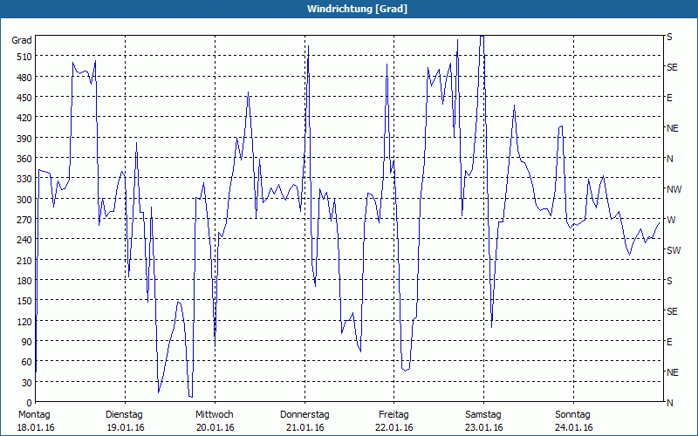Click the 150 value on the degree axis
This screenshot has height=436, width=698.
tap(24, 301)
